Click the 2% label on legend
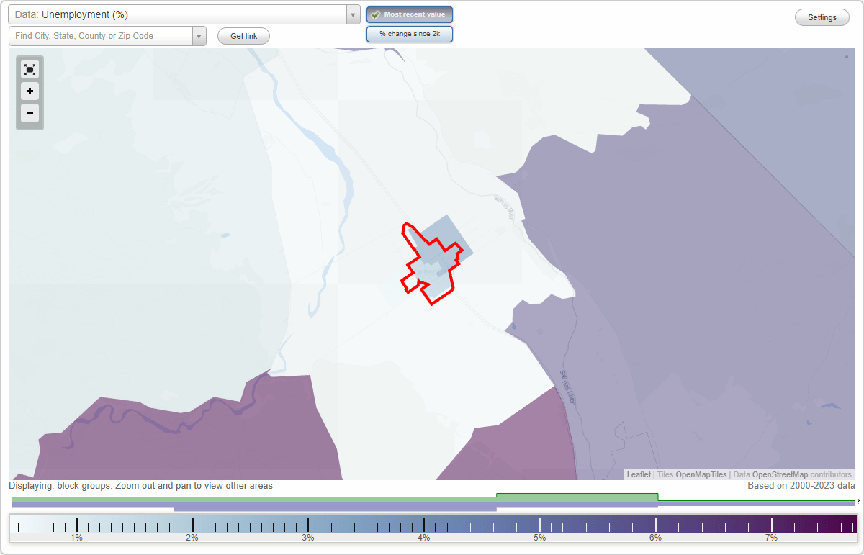Screen dimensions: 864x555 click(x=192, y=538)
